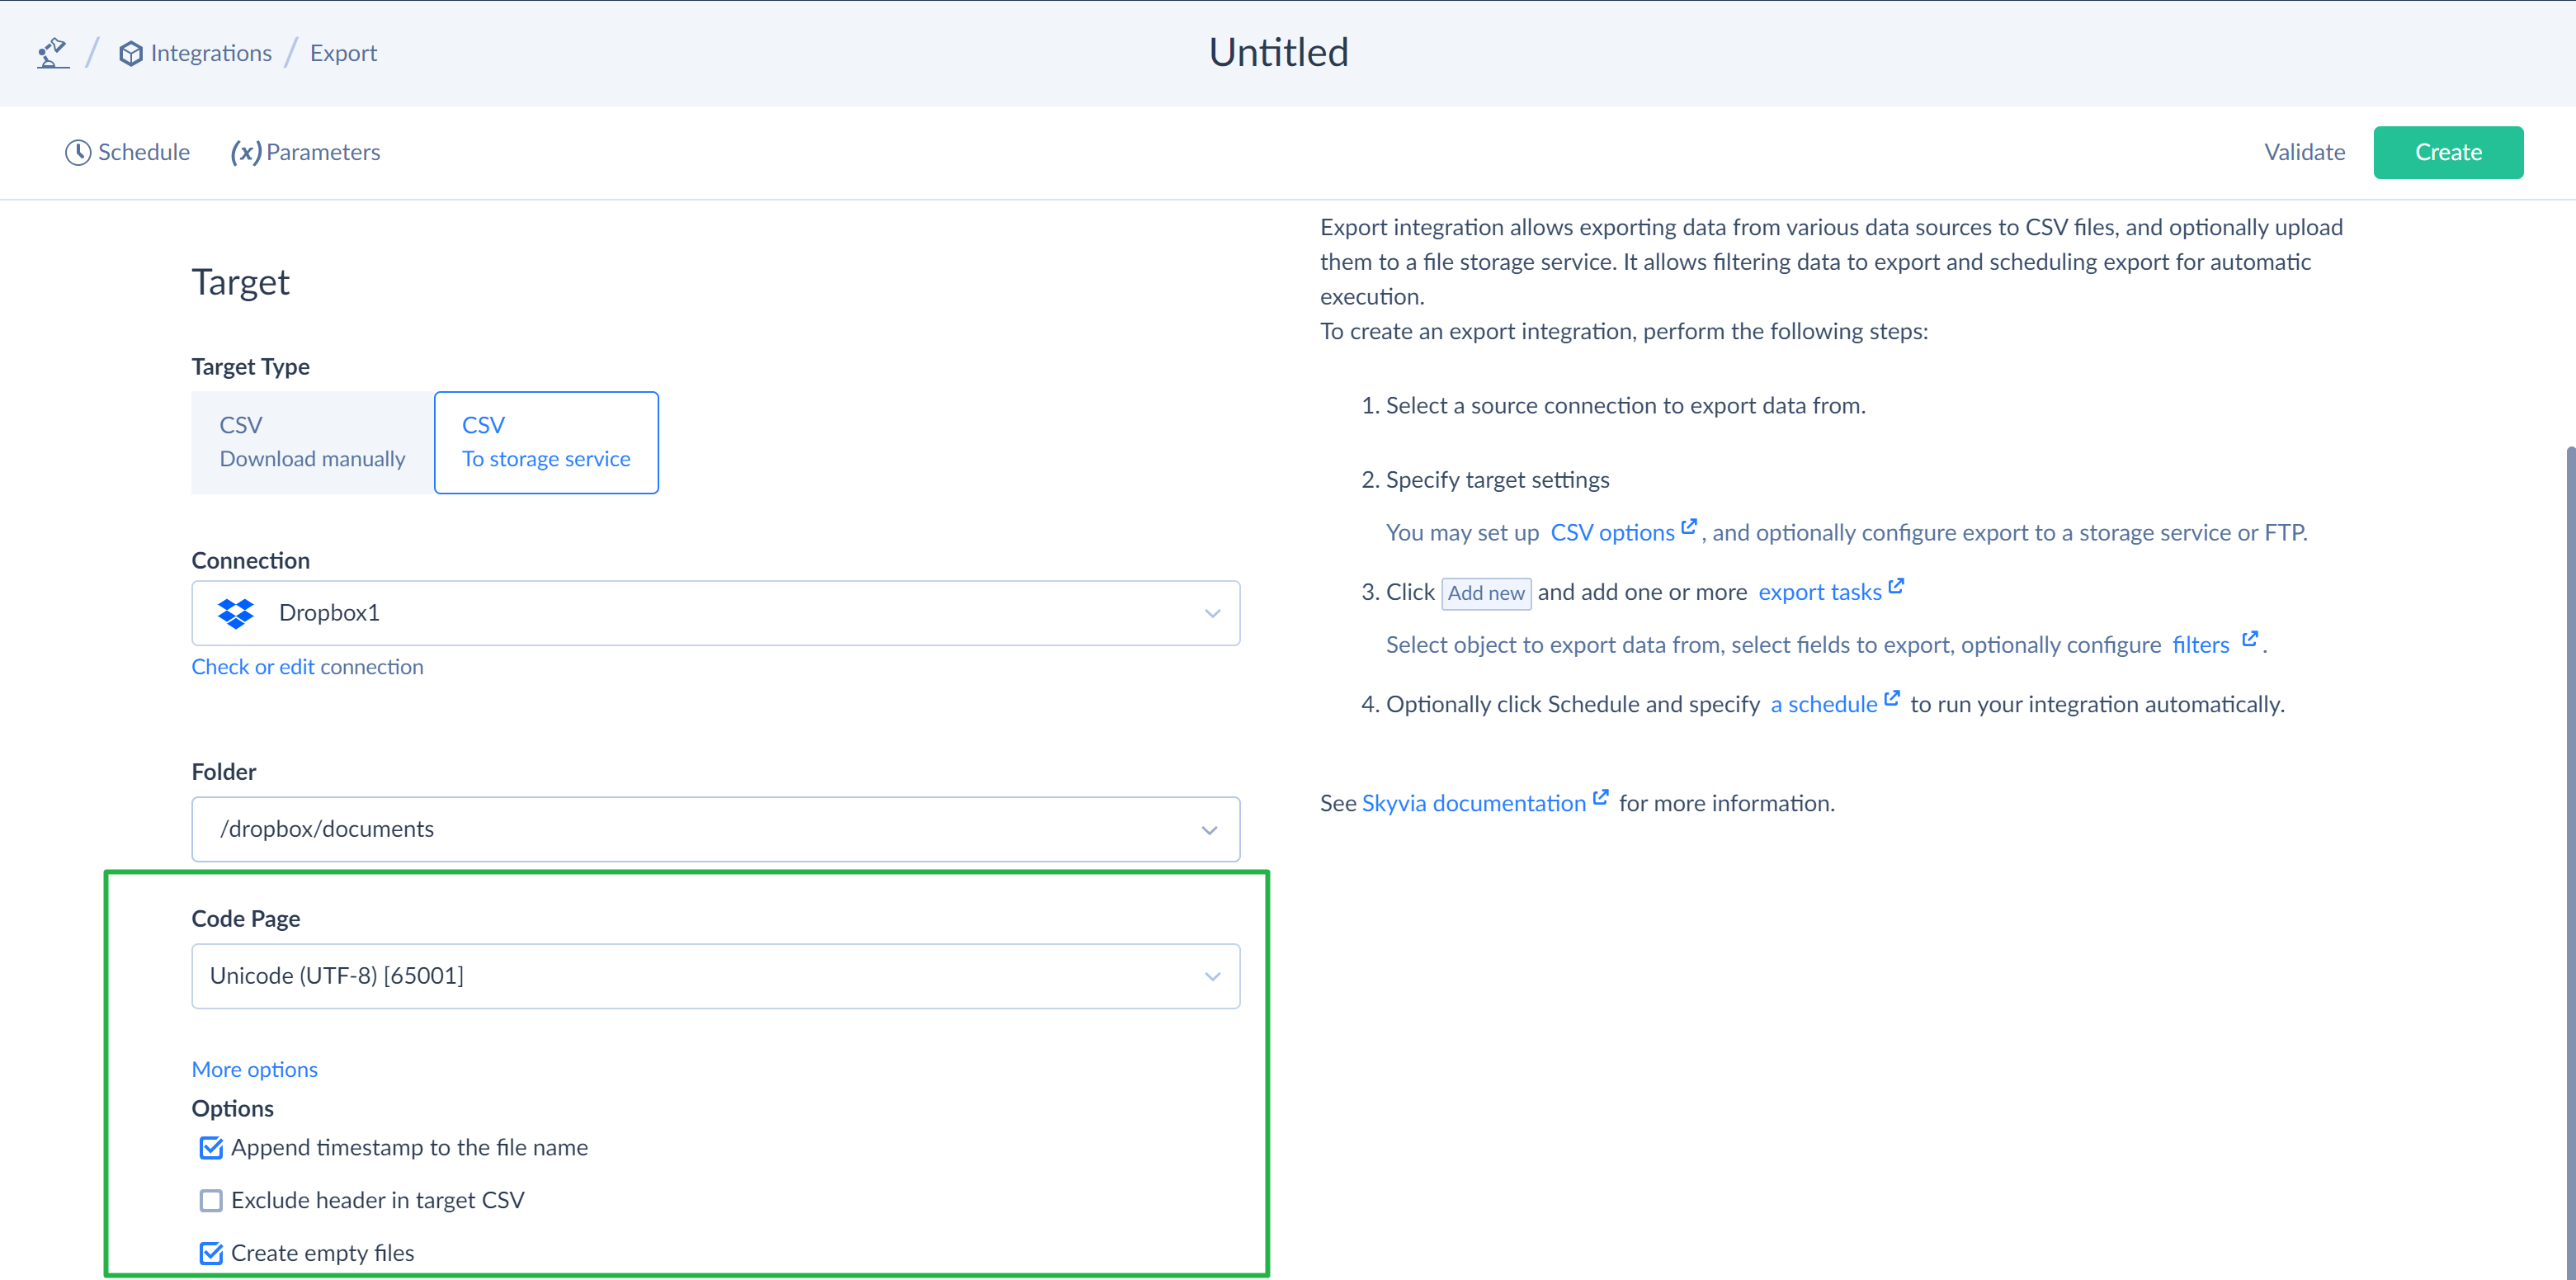This screenshot has height=1280, width=2576.
Task: Expand the Code Page Unicode dropdown
Action: (716, 976)
